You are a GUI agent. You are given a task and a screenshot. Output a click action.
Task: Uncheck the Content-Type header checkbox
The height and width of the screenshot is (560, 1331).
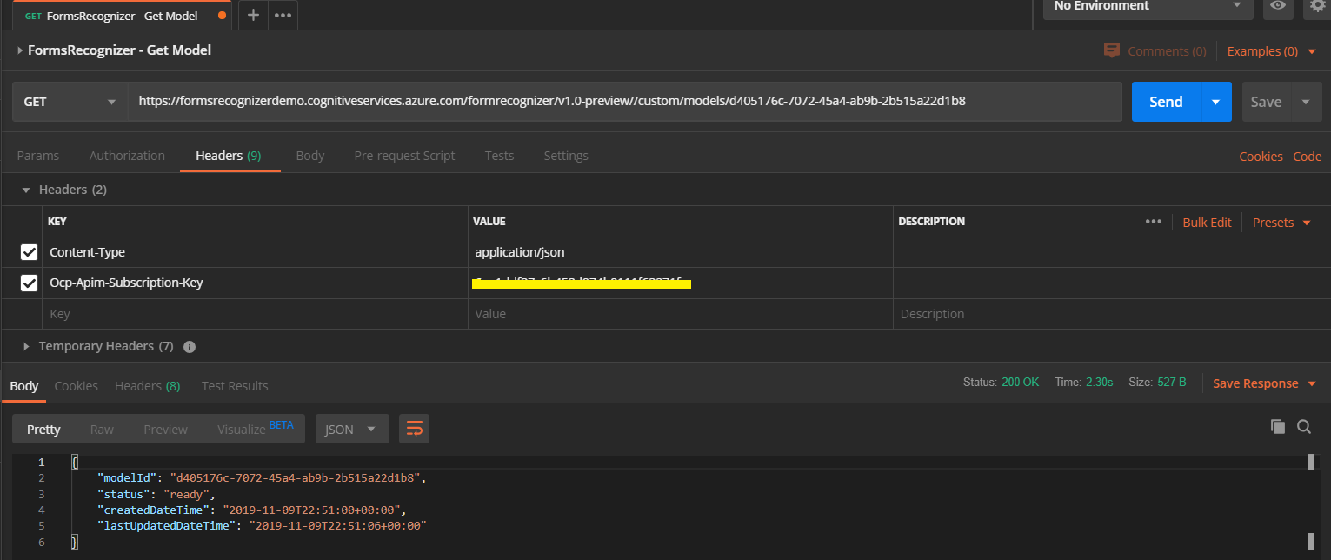coord(30,252)
